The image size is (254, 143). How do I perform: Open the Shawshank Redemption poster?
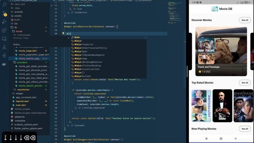[243, 106]
